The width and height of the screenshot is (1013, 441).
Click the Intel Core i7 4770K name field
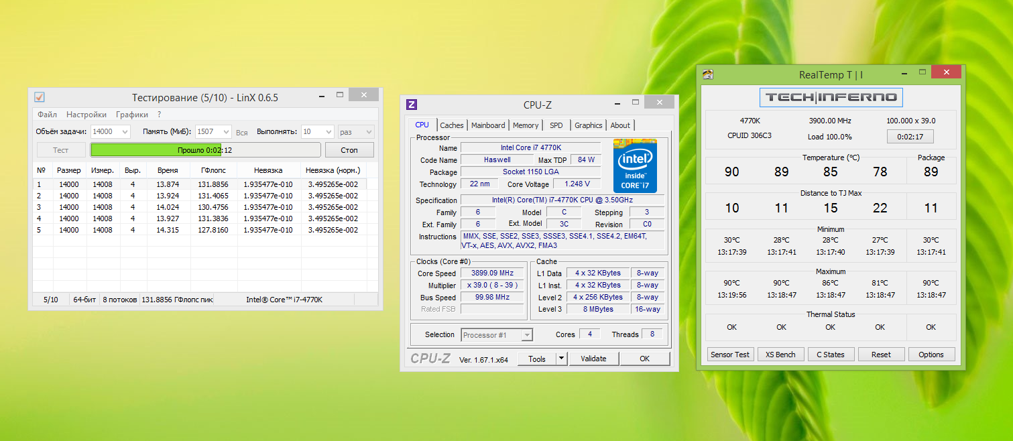[530, 148]
